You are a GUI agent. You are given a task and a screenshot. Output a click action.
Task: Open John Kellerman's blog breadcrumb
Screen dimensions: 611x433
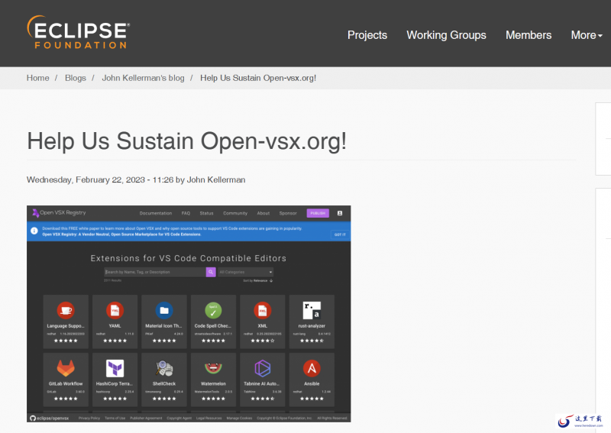(x=143, y=78)
